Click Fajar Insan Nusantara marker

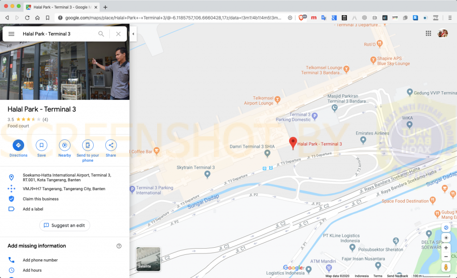click(x=378, y=265)
